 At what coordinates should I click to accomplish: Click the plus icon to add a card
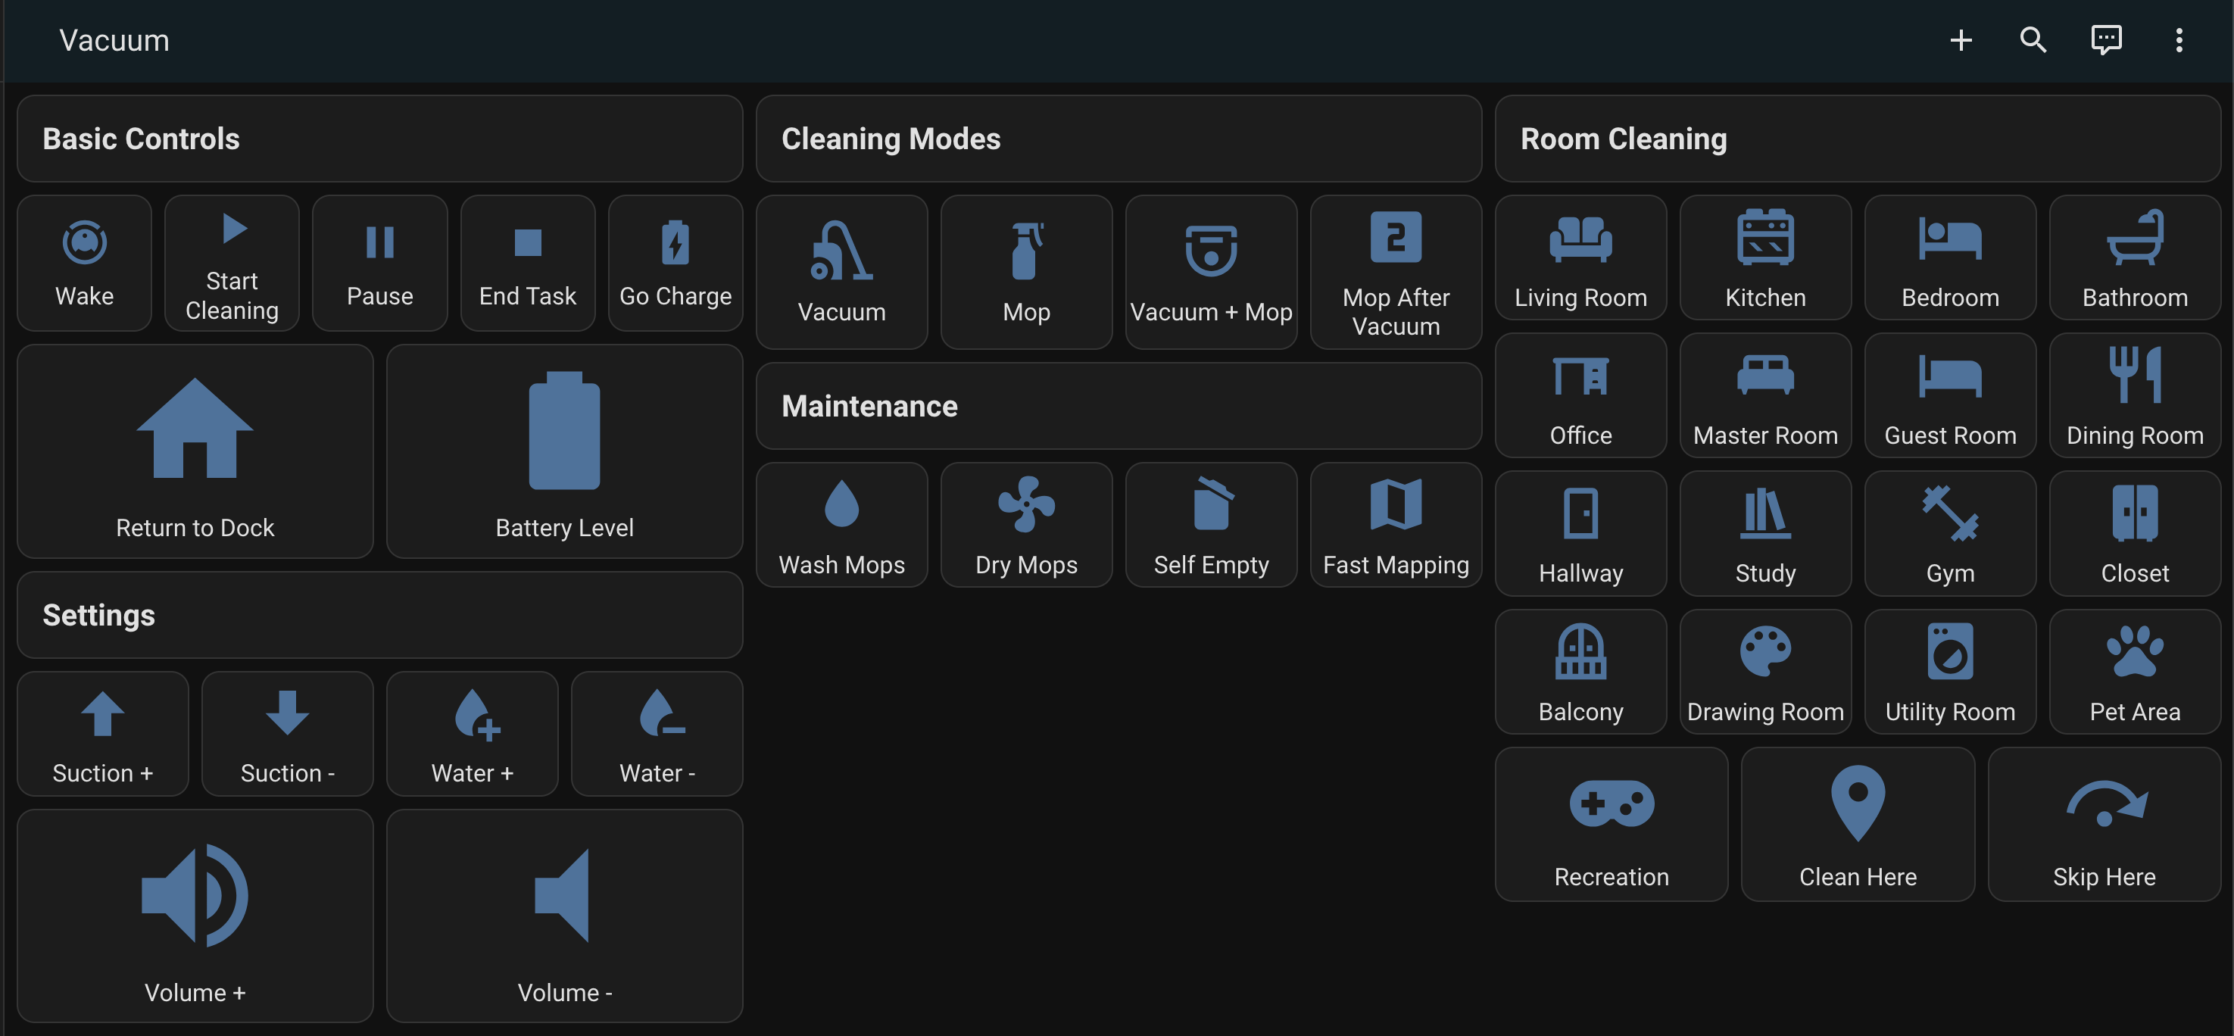(1961, 40)
